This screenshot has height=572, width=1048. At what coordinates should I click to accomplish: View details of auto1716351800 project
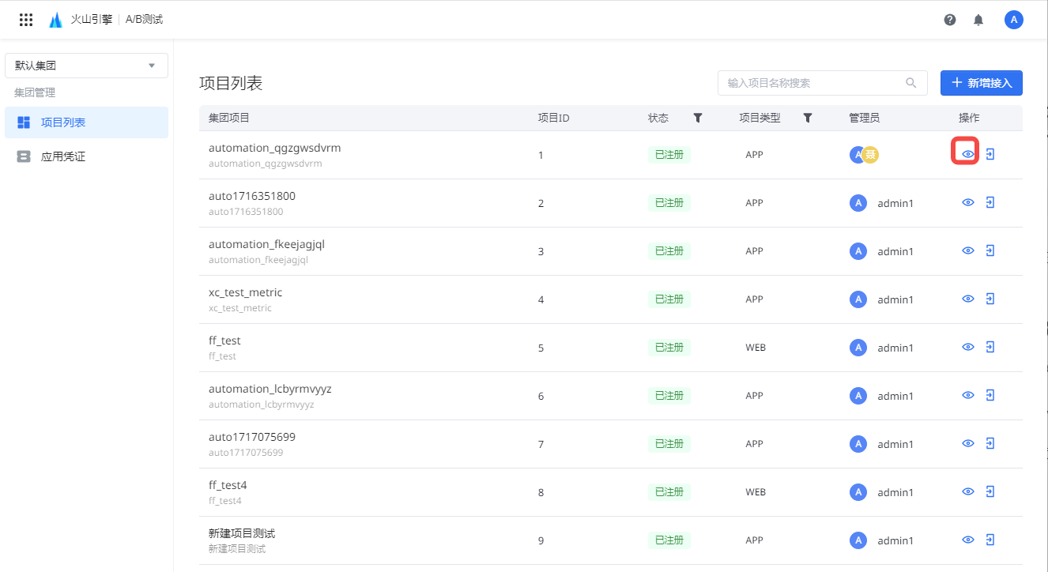(967, 202)
